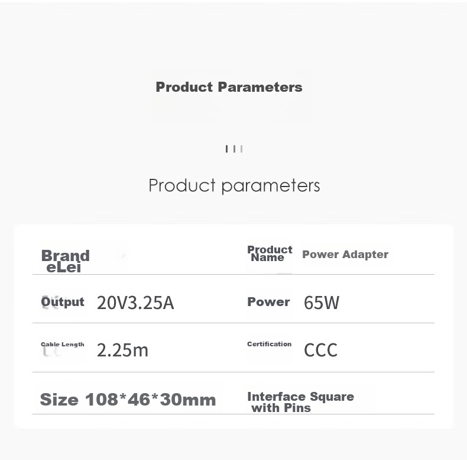The height and width of the screenshot is (460, 467).
Task: Click the Product Name label
Action: click(270, 253)
